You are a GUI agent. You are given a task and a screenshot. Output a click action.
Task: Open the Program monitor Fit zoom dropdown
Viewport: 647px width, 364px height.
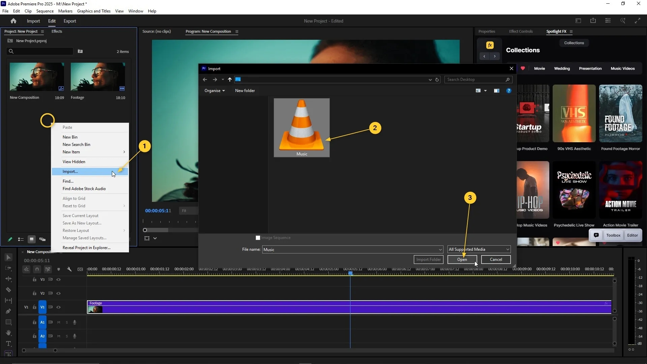[188, 211]
